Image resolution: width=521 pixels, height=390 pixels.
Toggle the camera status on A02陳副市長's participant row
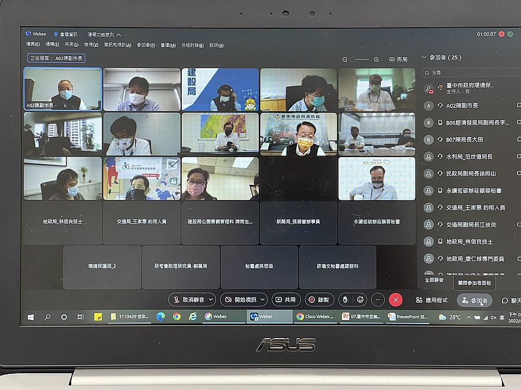point(519,105)
